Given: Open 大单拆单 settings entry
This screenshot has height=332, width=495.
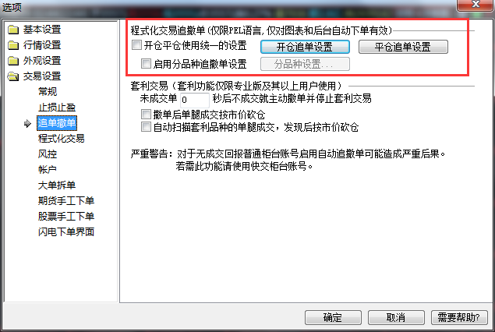Looking at the screenshot, I should pyautogui.click(x=57, y=185).
